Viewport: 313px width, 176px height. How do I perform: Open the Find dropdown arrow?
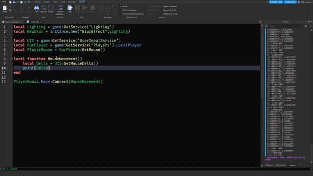[37, 14]
